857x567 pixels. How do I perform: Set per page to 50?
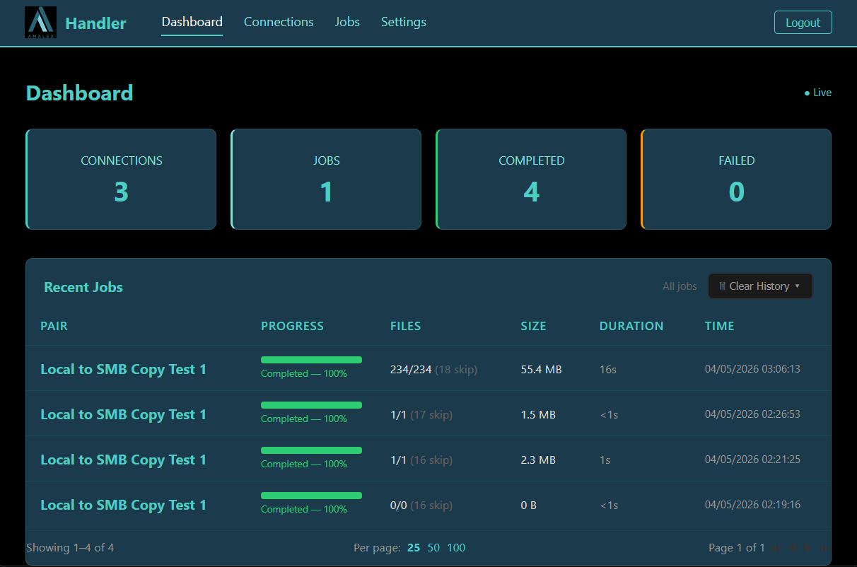coord(433,548)
